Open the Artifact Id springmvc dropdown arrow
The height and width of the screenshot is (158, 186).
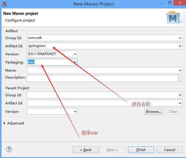(180, 46)
